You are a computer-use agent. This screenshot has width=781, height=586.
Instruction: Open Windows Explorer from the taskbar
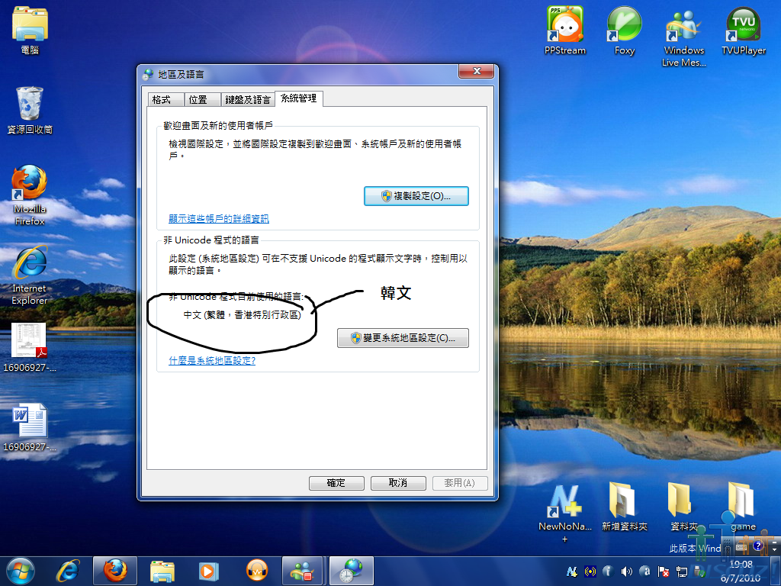tap(162, 571)
